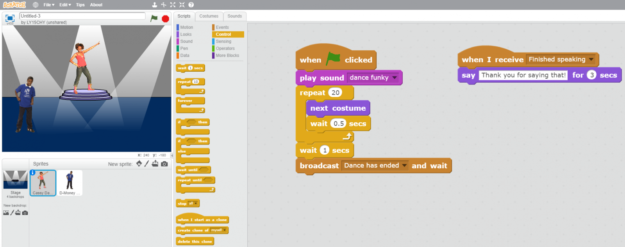625x247 pixels.
Task: Click the Tips link in the top bar
Action: click(x=80, y=5)
